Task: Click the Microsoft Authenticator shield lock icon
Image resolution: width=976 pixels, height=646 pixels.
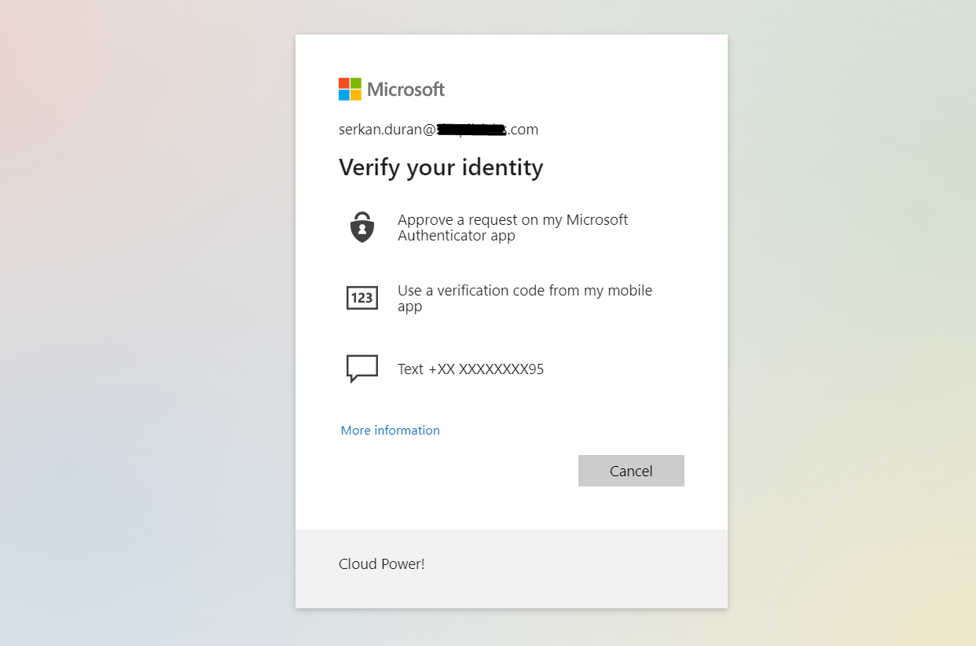Action: coord(361,227)
